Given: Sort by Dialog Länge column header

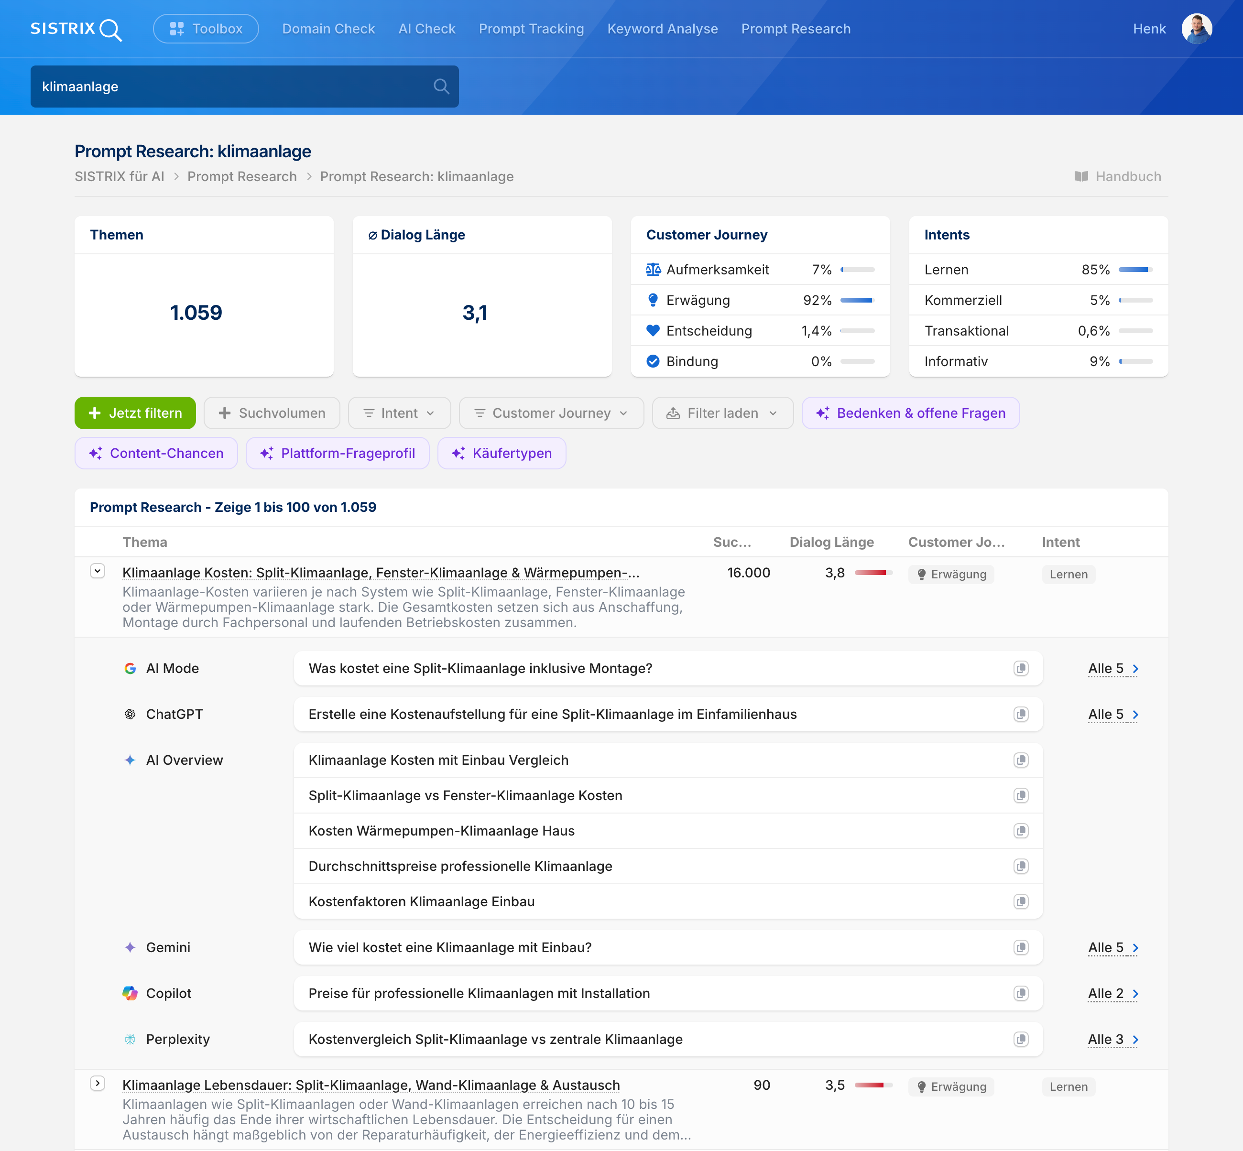Looking at the screenshot, I should click(x=831, y=542).
